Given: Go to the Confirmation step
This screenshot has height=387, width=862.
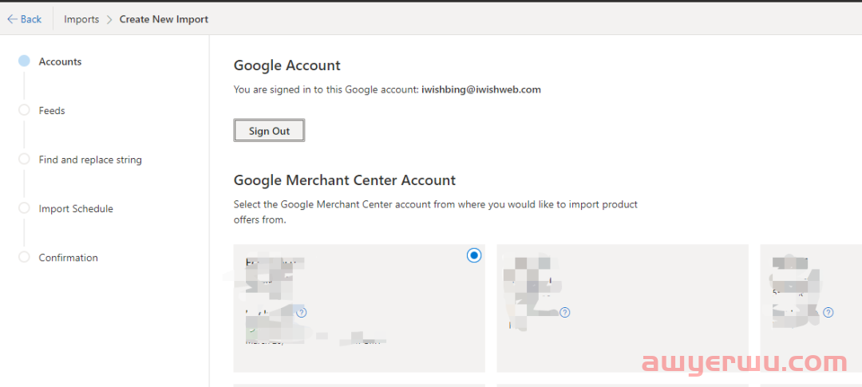Looking at the screenshot, I should [x=68, y=258].
